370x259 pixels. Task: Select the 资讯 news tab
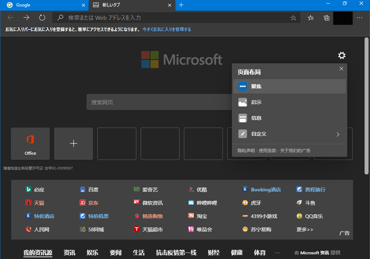[x=69, y=253]
